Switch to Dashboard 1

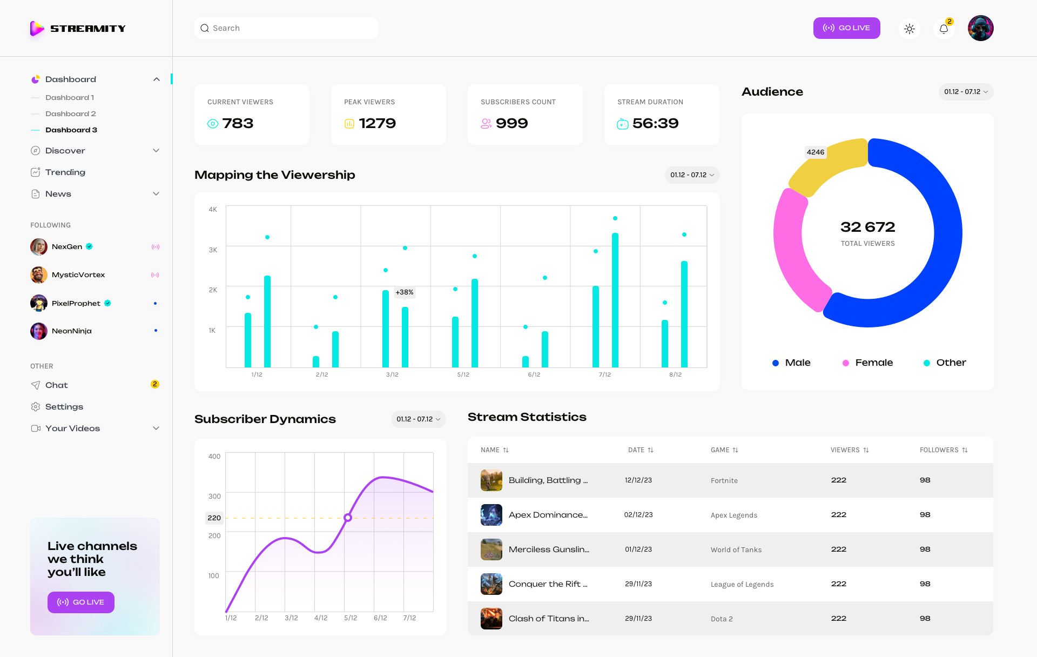point(70,97)
